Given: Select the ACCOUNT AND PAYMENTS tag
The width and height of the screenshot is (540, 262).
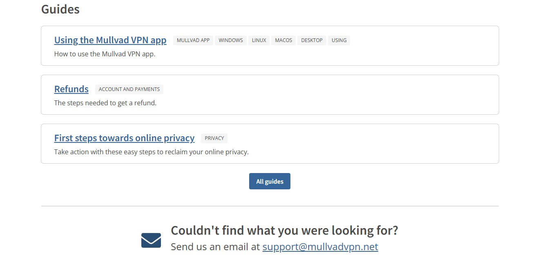Looking at the screenshot, I should 129,89.
